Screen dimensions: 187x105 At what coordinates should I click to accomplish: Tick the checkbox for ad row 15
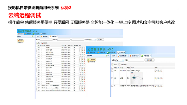coord(112,71)
